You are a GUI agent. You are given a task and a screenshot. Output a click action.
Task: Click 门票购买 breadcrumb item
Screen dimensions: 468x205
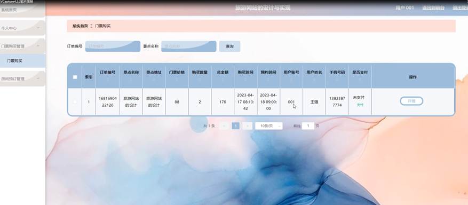coord(102,26)
